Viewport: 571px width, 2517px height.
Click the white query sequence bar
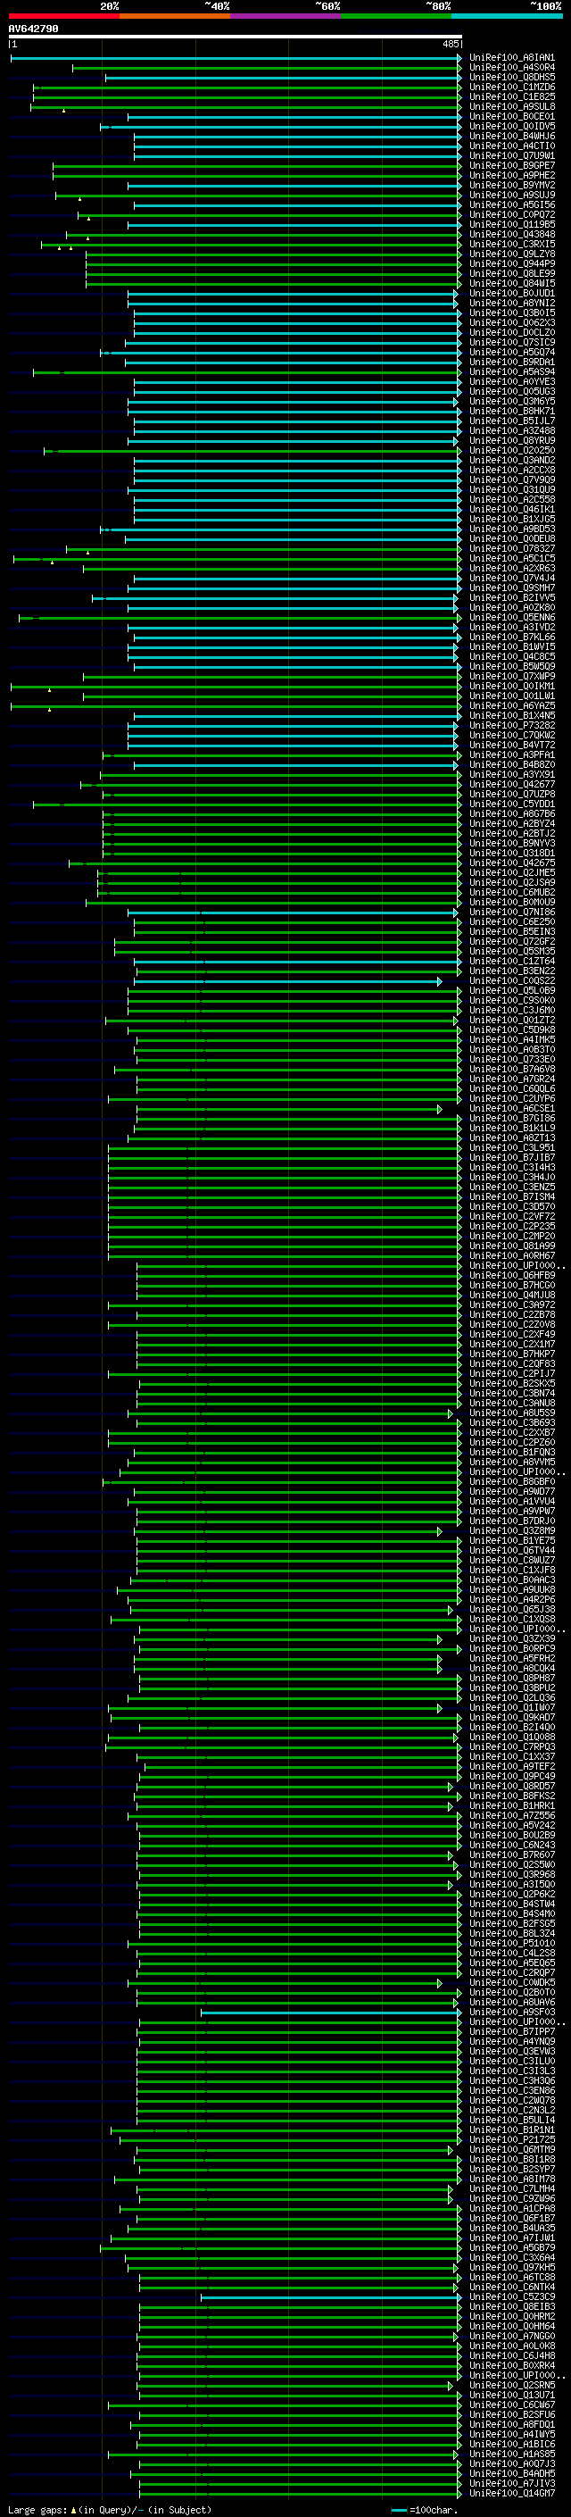coord(236,38)
